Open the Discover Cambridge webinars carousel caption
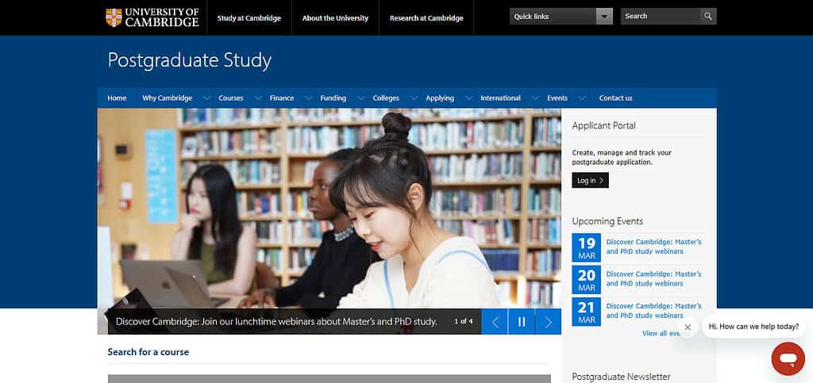Image resolution: width=813 pixels, height=383 pixels. point(276,321)
